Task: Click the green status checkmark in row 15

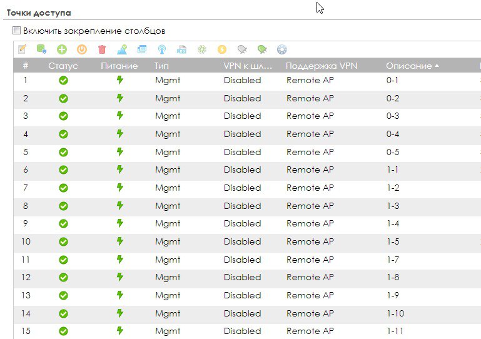Action: [64, 331]
